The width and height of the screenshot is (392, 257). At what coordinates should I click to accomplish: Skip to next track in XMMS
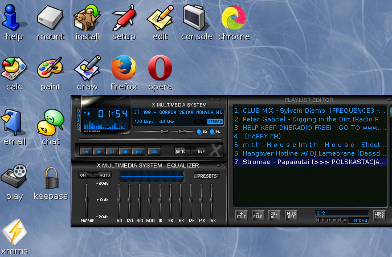point(138,151)
